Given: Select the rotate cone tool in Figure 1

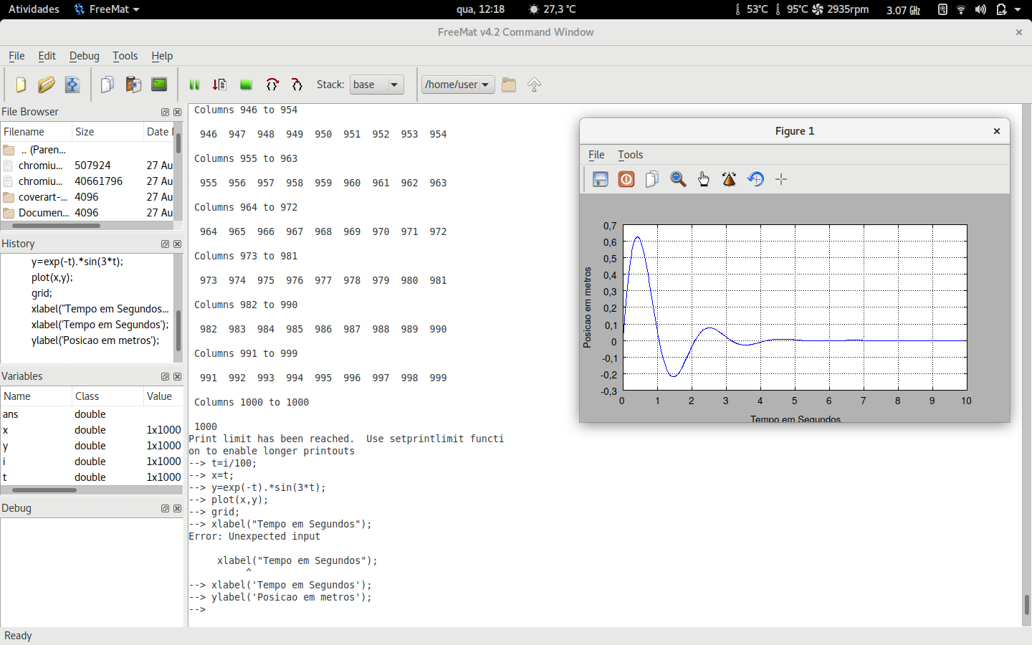Looking at the screenshot, I should [x=730, y=179].
